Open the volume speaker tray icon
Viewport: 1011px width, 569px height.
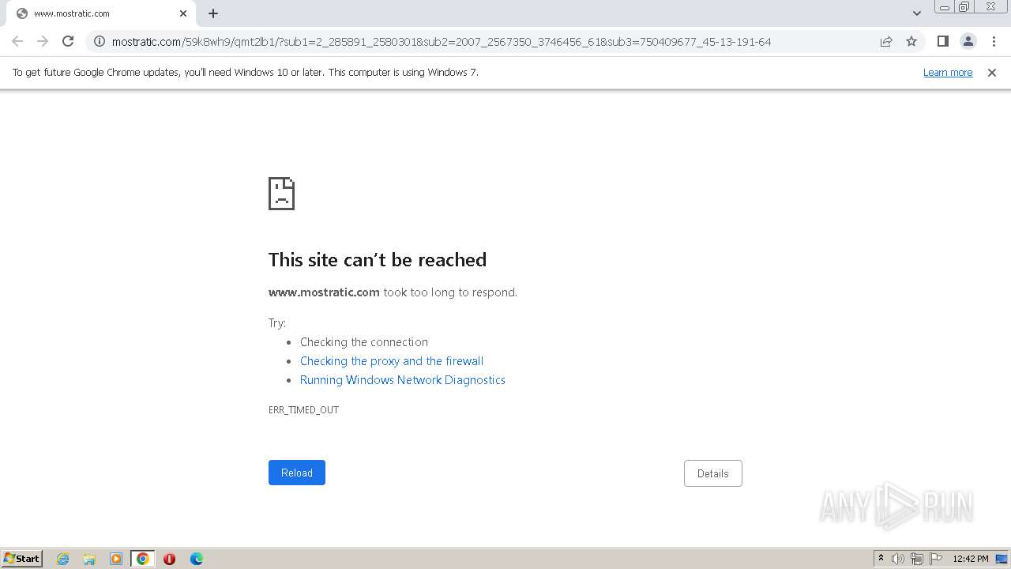click(x=898, y=559)
